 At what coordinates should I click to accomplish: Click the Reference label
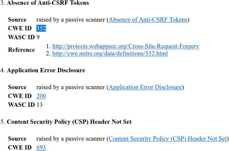tap(21, 50)
